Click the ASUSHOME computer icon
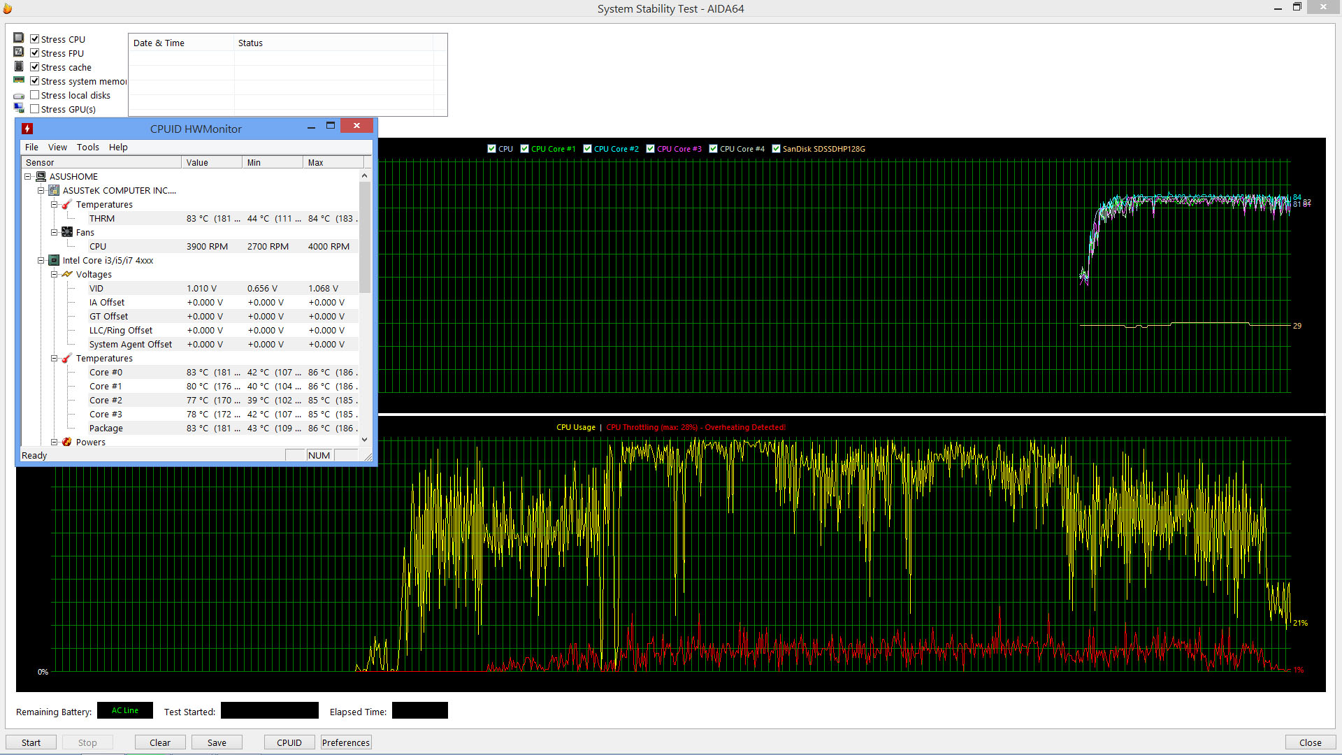Viewport: 1342px width, 755px height. [x=41, y=177]
